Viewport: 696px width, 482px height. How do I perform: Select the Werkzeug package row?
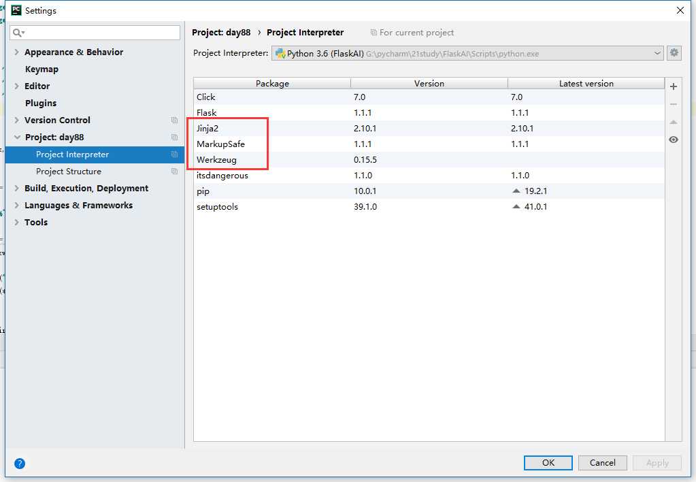[x=429, y=159]
